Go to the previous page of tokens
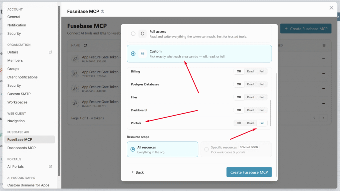 coord(314,118)
